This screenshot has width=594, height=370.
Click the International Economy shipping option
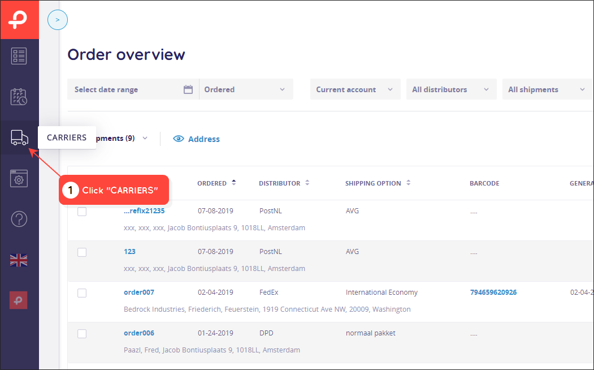[x=381, y=292]
